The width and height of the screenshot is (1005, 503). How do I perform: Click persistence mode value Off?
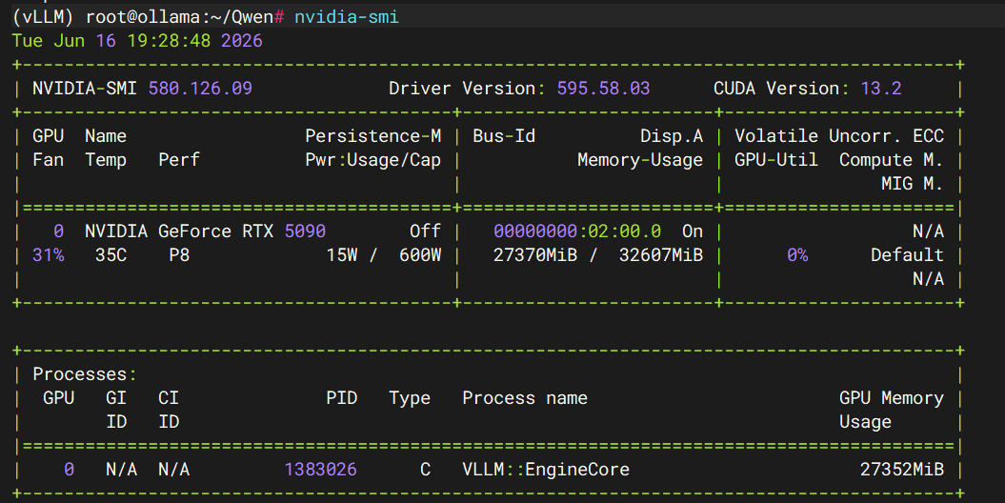425,231
